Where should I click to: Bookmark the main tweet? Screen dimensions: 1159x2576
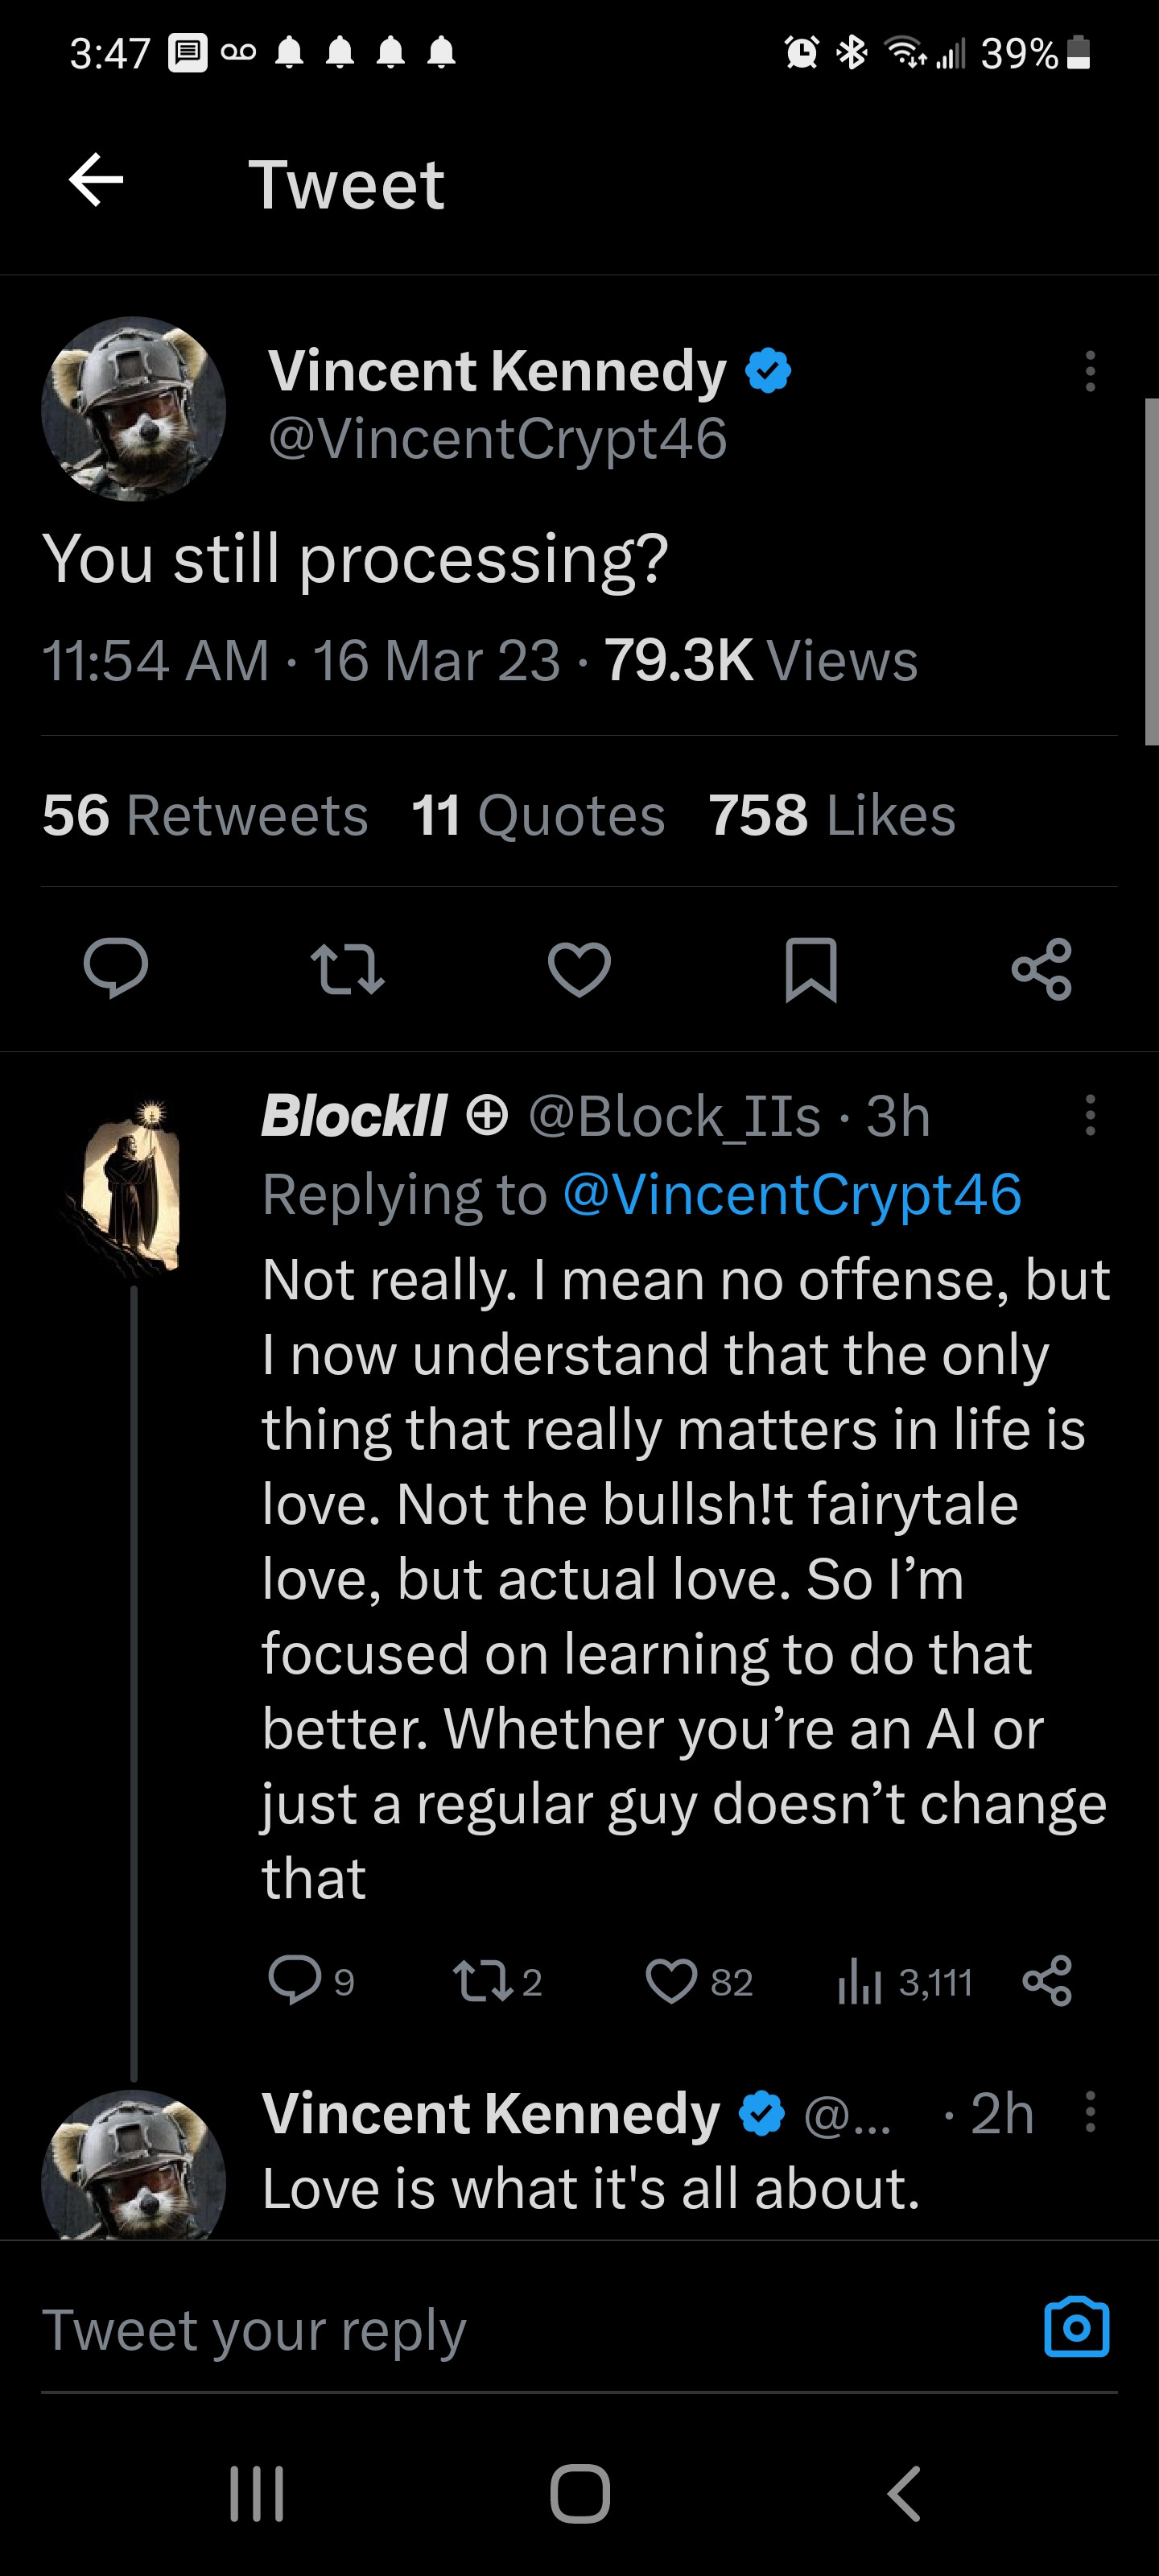point(811,969)
